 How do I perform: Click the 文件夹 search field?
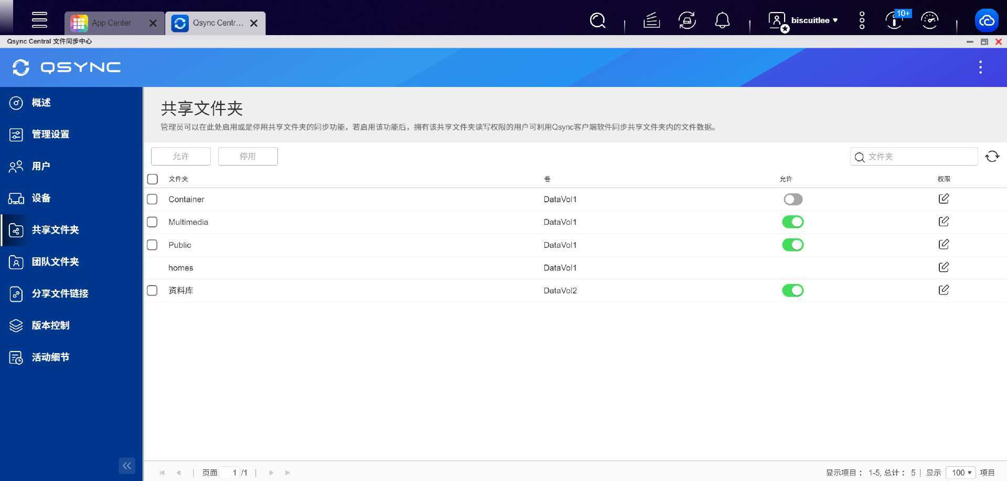tap(914, 157)
